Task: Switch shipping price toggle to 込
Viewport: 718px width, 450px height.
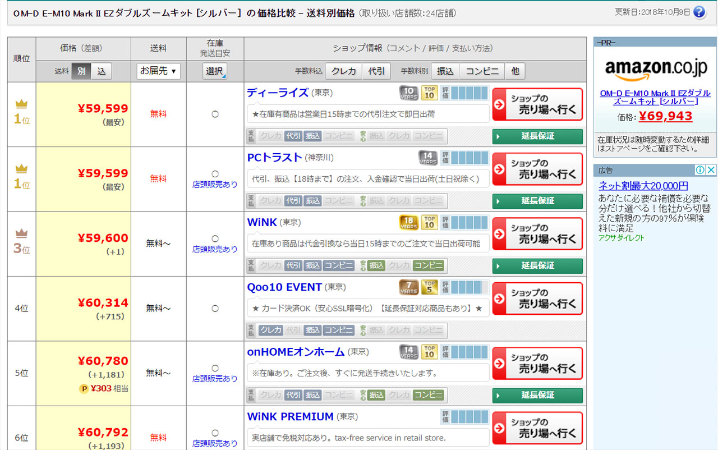Action: point(102,71)
